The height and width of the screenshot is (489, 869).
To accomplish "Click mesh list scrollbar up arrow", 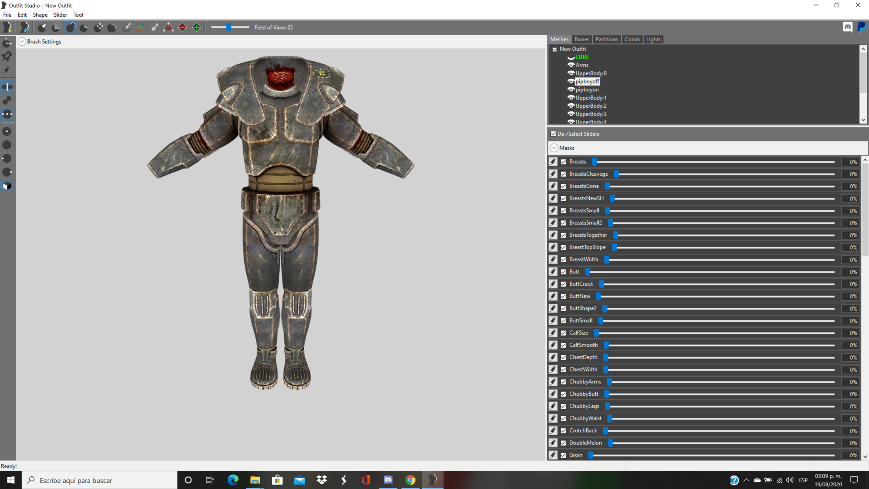I will tap(863, 49).
